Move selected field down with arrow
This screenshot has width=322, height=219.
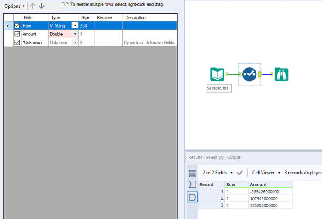42,6
